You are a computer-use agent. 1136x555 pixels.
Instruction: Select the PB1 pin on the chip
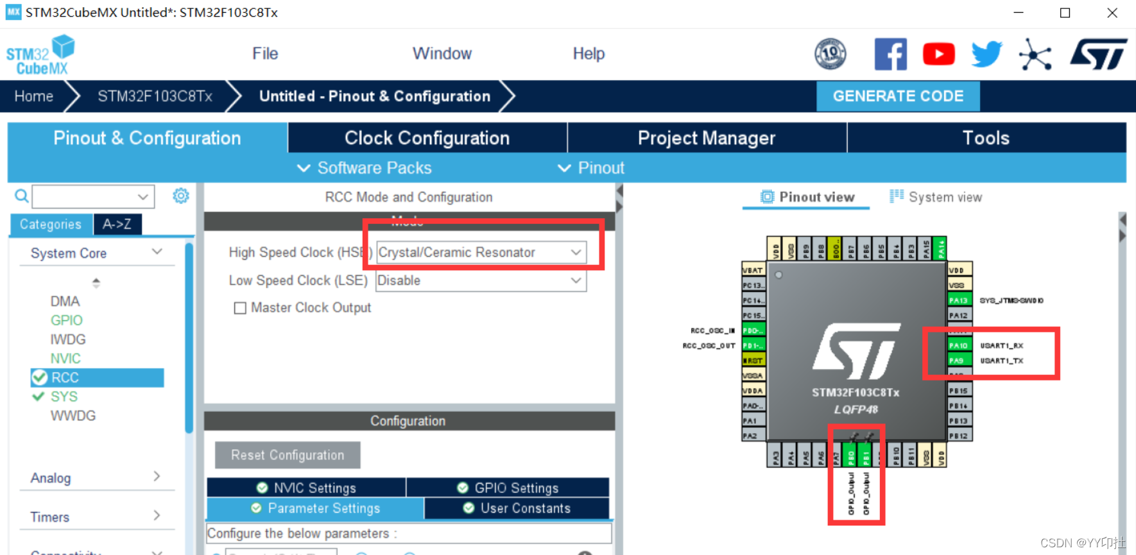[866, 455]
